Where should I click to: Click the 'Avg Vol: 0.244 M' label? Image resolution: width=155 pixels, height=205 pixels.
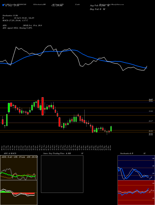pyautogui.click(x=100, y=6)
